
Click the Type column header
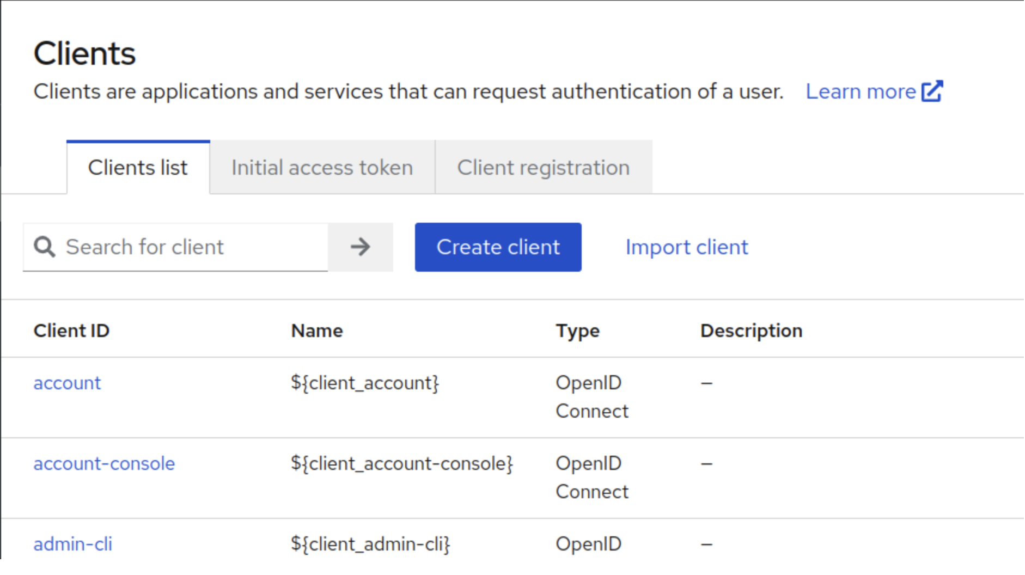click(x=578, y=330)
